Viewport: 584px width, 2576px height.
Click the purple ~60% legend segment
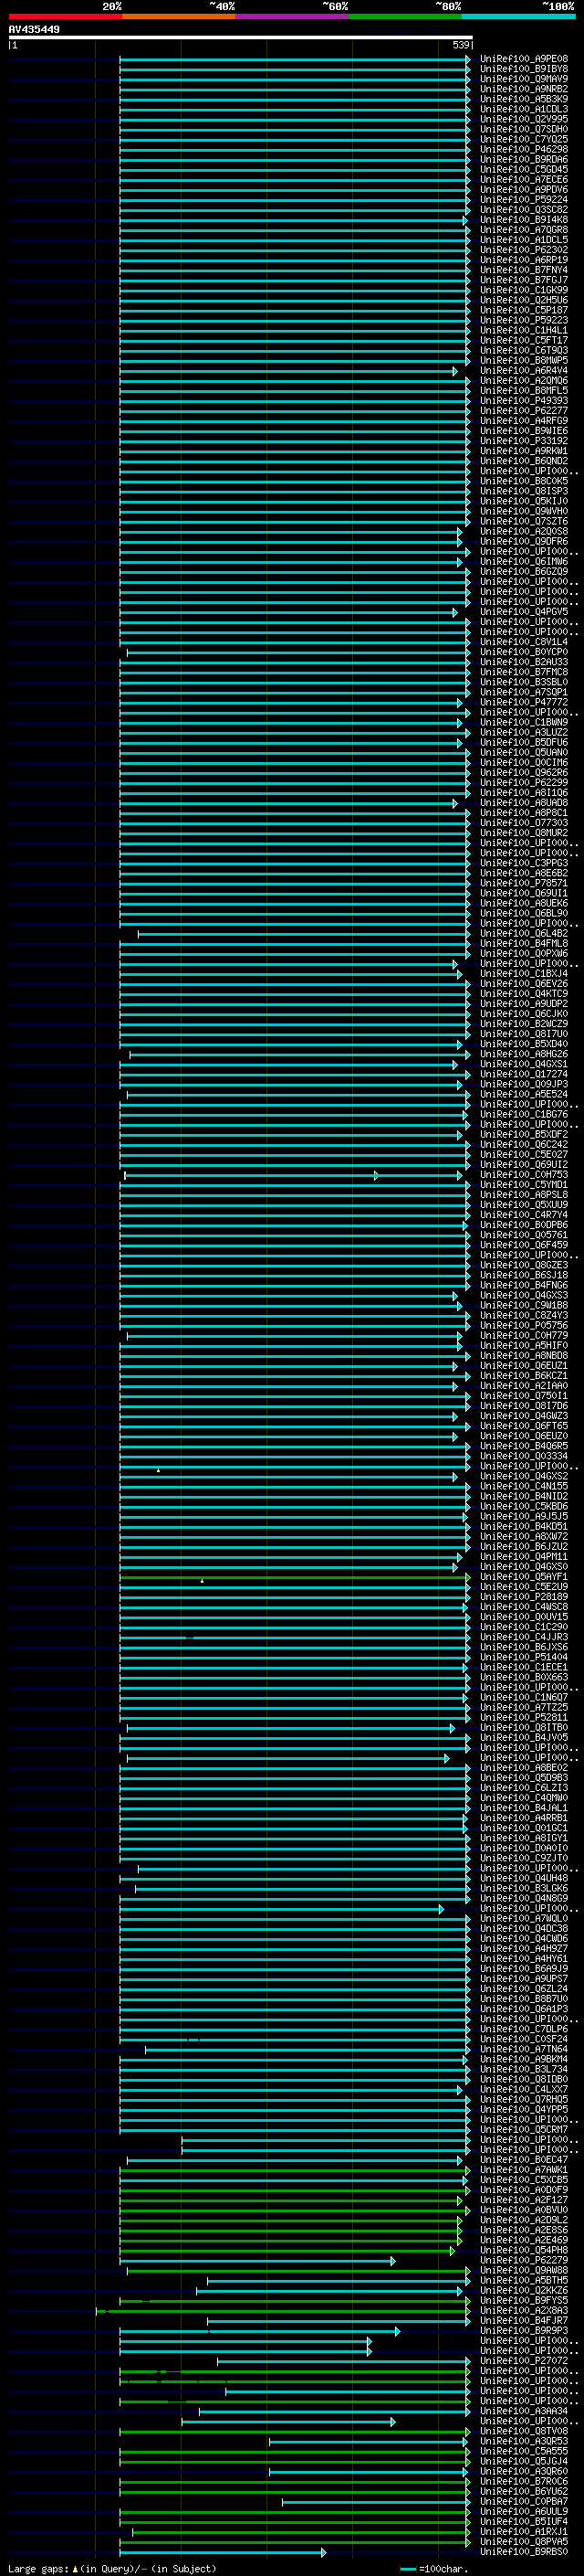293,16
